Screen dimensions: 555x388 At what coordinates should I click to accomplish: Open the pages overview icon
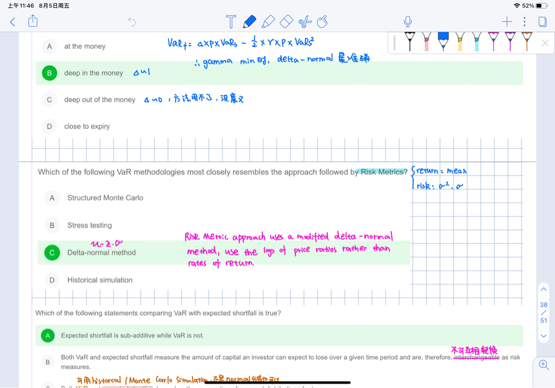(x=542, y=22)
